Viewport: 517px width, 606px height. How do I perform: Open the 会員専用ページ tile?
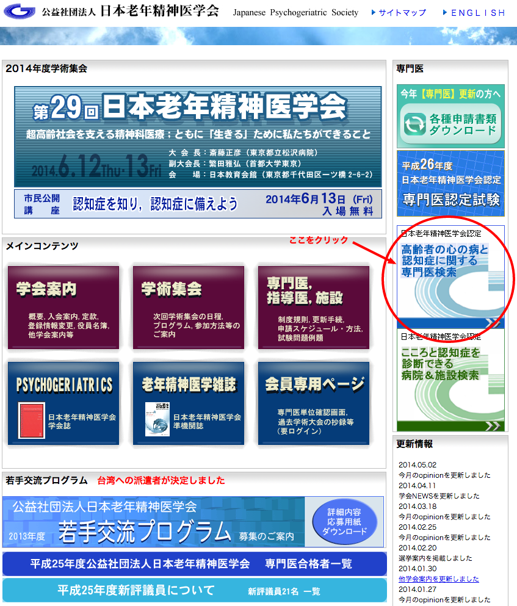coord(314,403)
